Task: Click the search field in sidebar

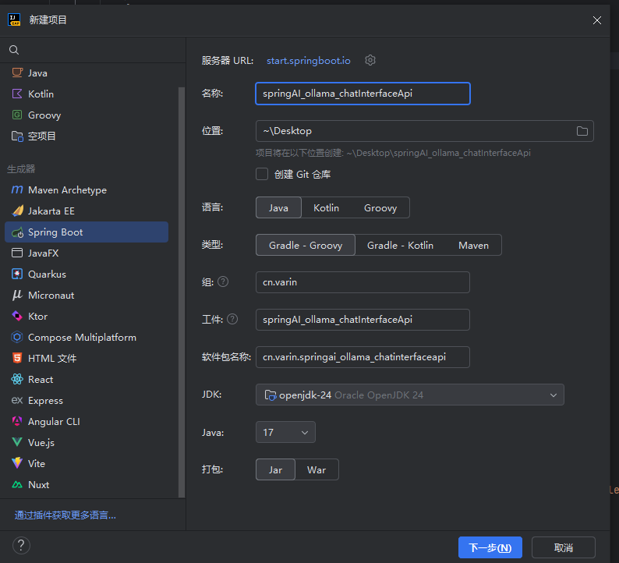Action: coord(93,50)
